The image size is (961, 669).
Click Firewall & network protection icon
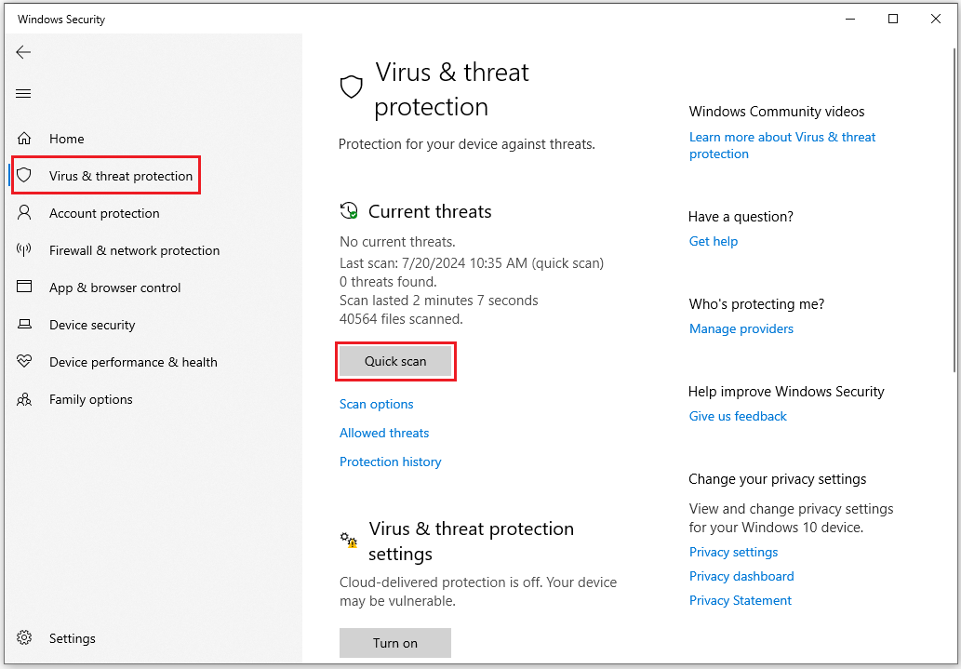coord(25,250)
